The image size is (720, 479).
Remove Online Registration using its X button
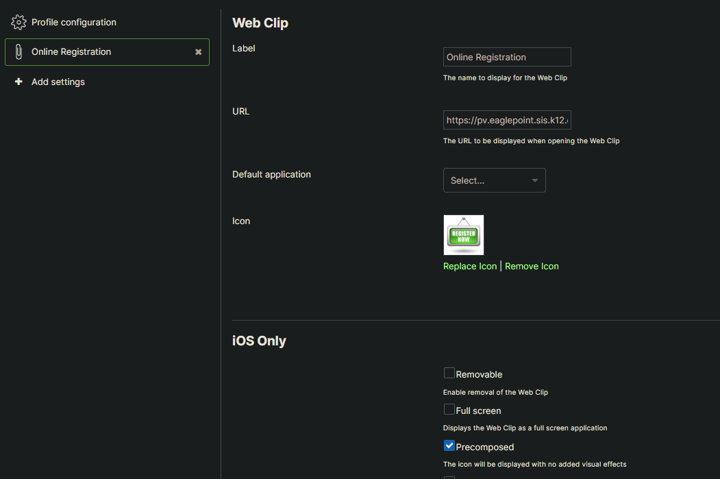point(198,51)
